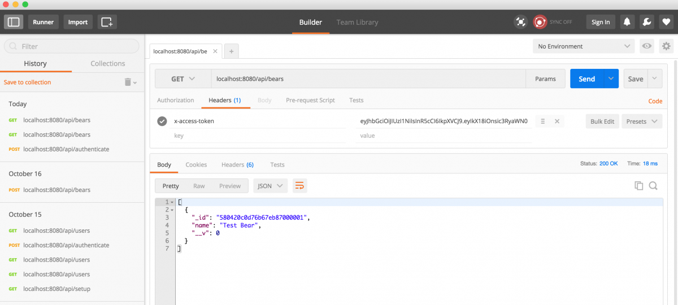Click the blue Send button
Screen dimensions: 678x305
tap(586, 79)
